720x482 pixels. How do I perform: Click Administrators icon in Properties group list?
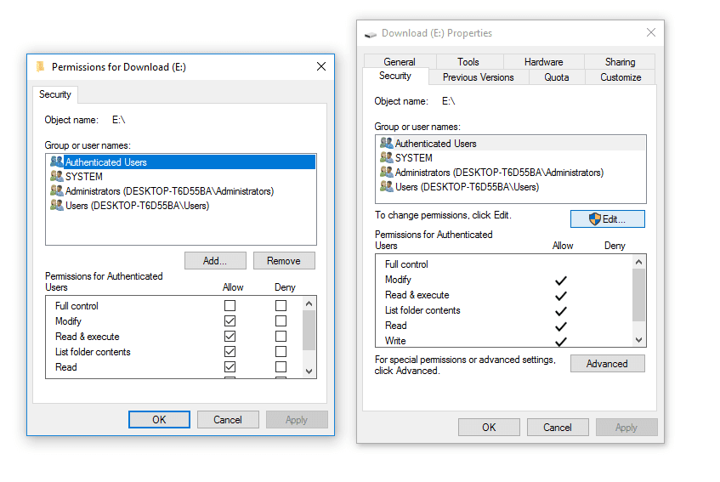coord(387,172)
